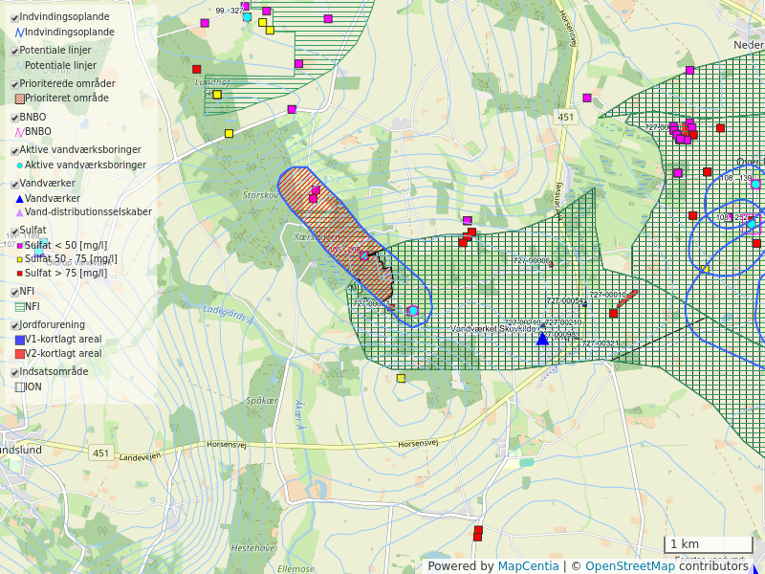Toggle the Aktive vandværksboringer layer checkbox
The height and width of the screenshot is (574, 765).
click(x=14, y=150)
